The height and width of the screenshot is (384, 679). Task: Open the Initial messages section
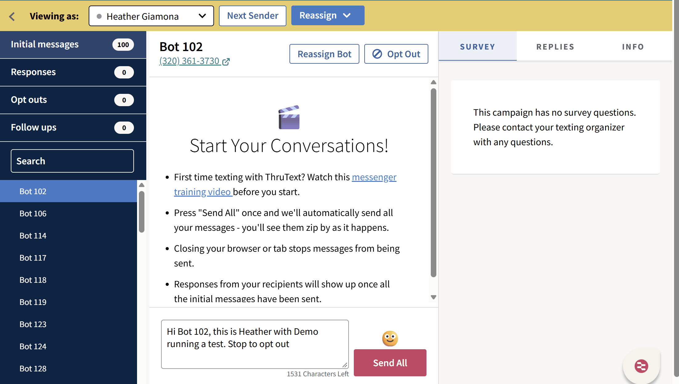73,45
